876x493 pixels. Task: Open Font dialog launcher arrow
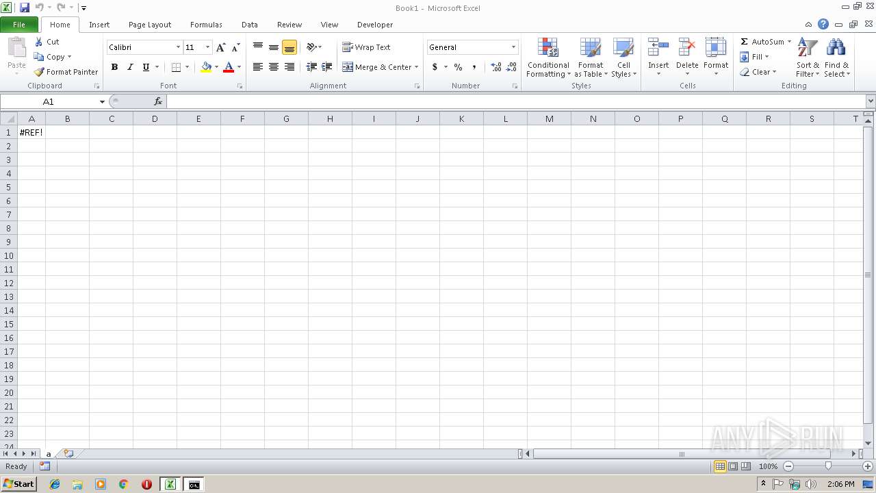[240, 86]
